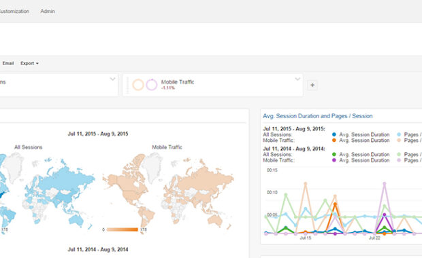Click the purple Mobile Traffic ring icon
Screen dimensions: 422x258
point(152,85)
